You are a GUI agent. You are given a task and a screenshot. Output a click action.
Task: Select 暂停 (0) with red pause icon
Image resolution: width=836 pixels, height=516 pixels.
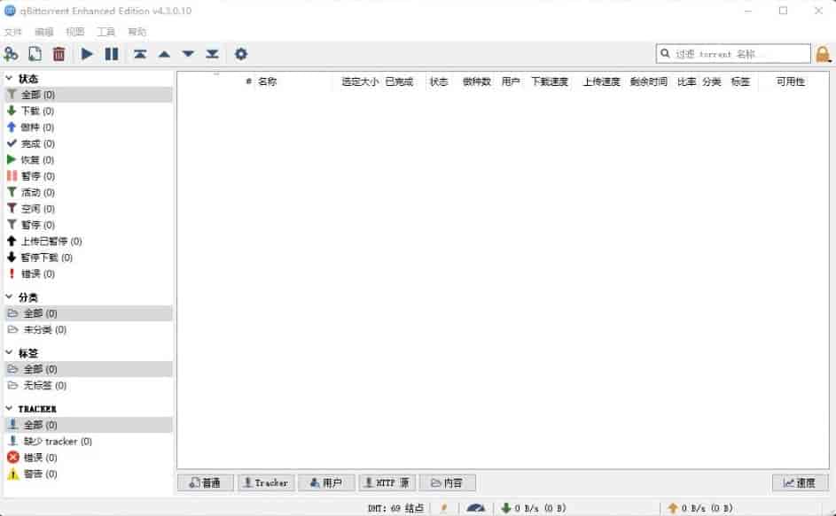pos(89,176)
